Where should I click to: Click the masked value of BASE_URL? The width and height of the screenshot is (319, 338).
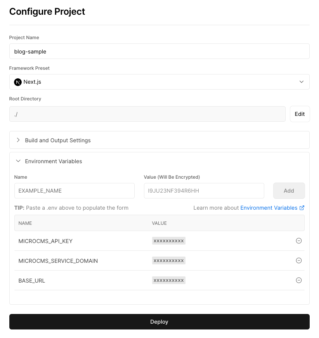[169, 281]
